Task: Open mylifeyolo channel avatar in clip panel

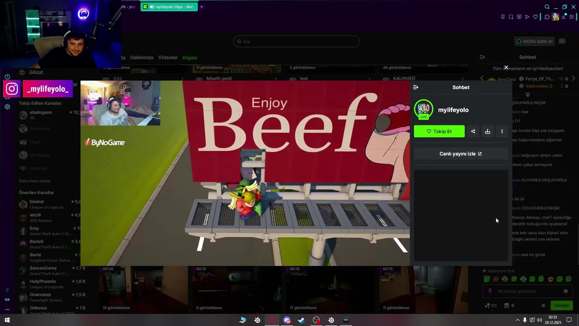Action: [423, 110]
